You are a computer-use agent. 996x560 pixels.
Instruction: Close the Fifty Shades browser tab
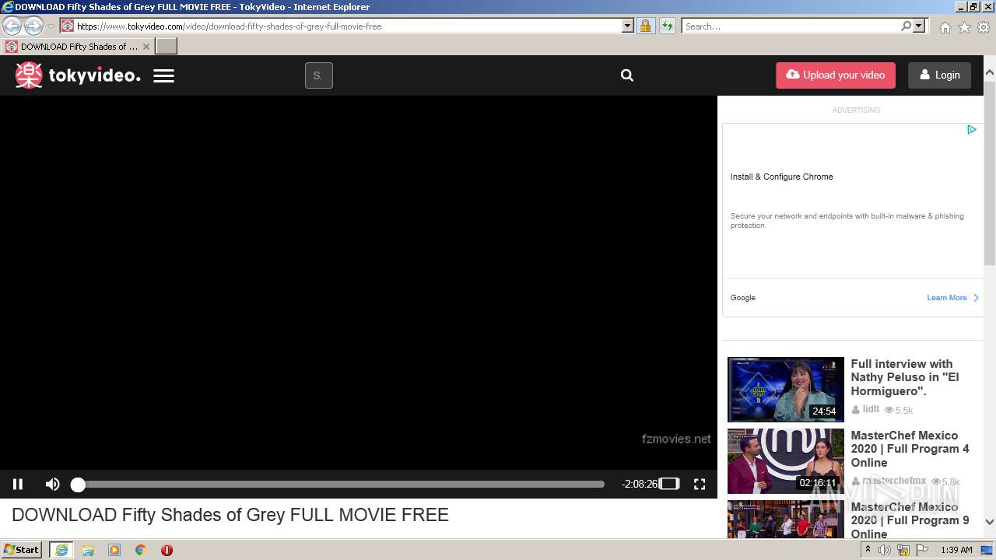point(146,47)
